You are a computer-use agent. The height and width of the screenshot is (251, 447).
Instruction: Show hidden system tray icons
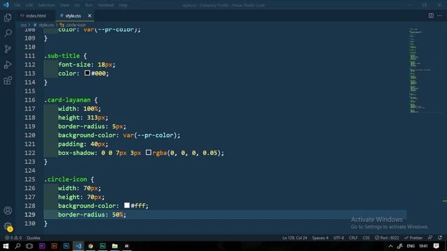point(390,246)
